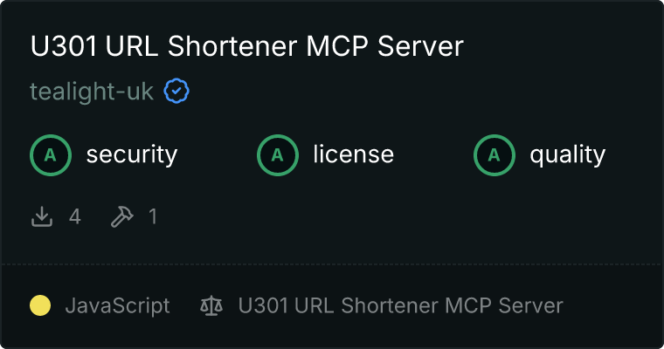This screenshot has height=349, width=664.
Task: Click the download count number 4
Action: click(75, 216)
